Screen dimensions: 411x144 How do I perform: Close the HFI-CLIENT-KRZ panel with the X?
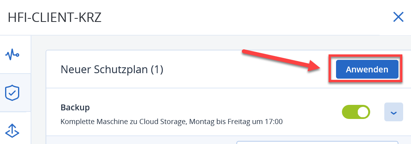[x=398, y=17]
